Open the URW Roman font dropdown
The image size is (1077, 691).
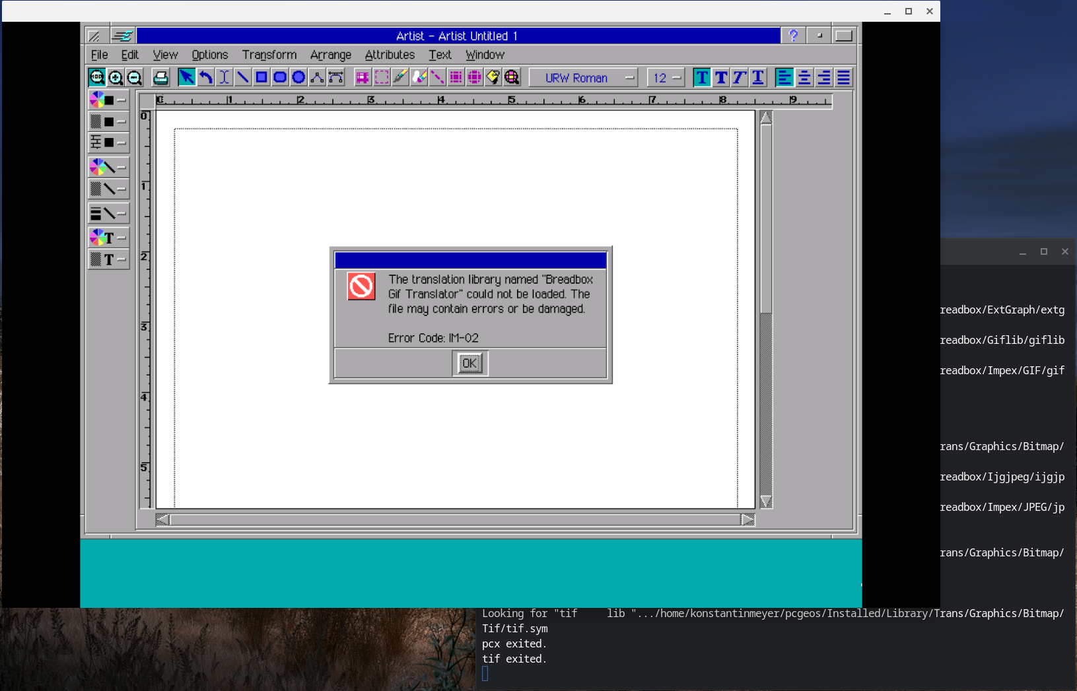pos(627,77)
